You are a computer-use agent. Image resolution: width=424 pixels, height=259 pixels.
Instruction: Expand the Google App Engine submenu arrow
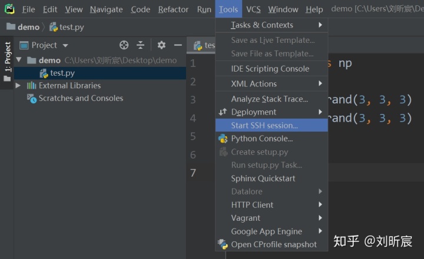320,231
